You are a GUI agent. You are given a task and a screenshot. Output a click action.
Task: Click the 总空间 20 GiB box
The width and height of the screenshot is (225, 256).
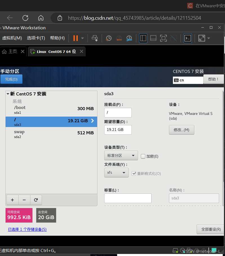coord(46,215)
